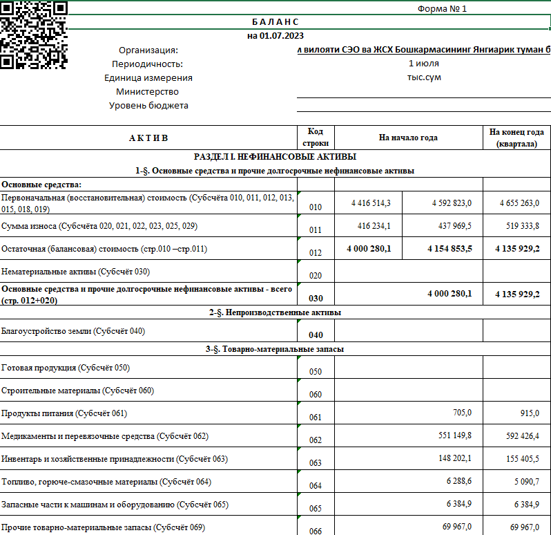Click the 'Сумма износа' row label
551x535 pixels.
[99, 226]
